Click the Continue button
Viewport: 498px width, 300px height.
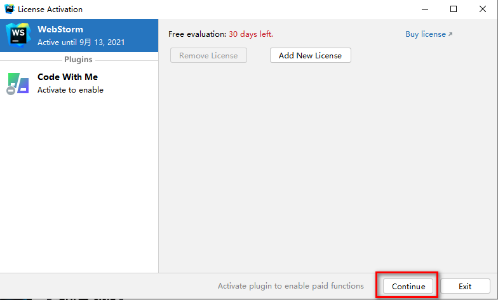[x=408, y=286]
